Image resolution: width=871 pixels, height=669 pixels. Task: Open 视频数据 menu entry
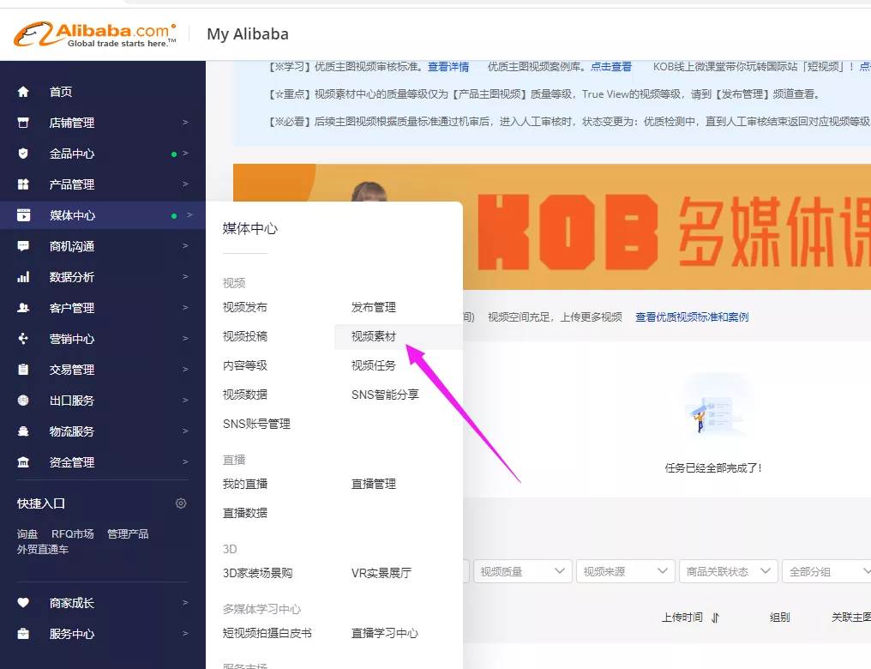coord(245,395)
